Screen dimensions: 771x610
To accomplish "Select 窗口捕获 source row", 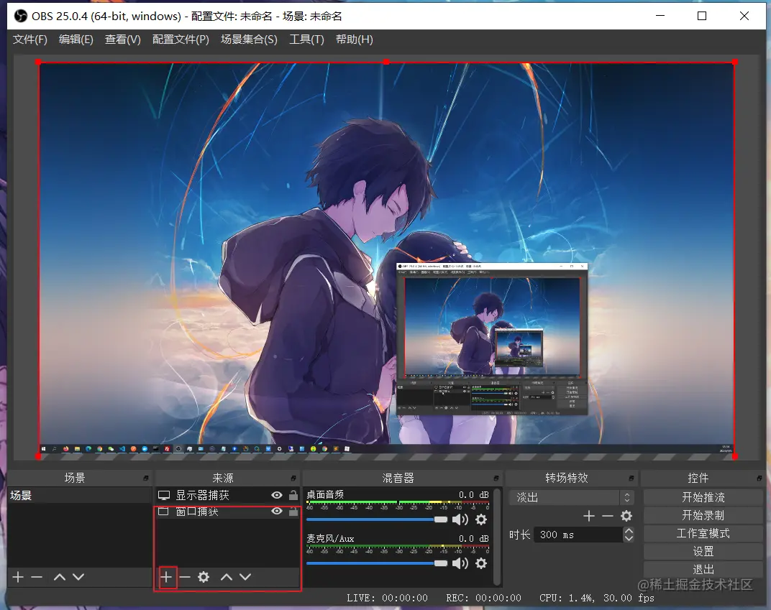I will click(228, 511).
